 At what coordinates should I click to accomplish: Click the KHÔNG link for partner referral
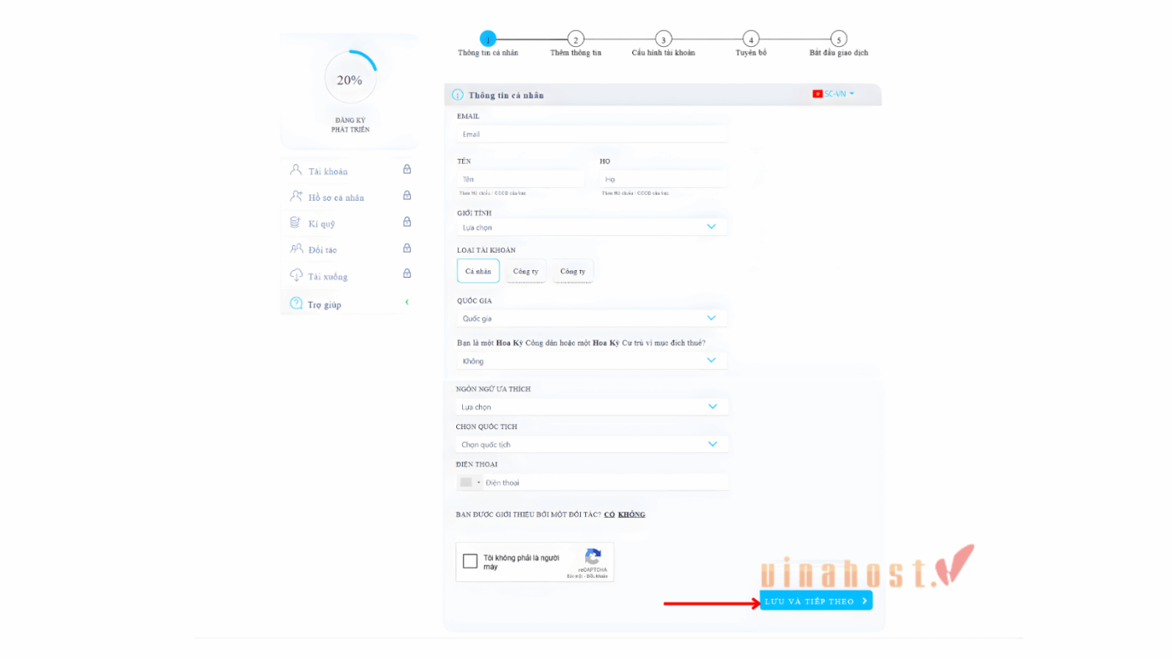pyautogui.click(x=631, y=514)
